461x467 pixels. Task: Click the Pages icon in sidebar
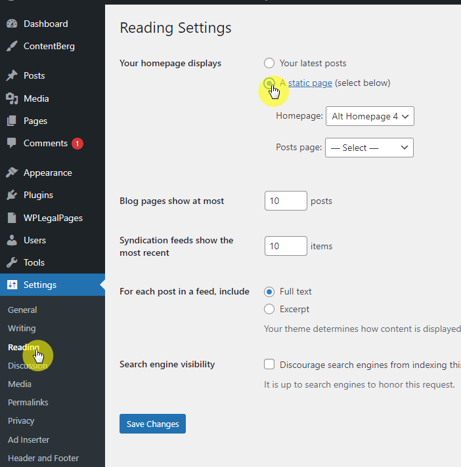[12, 121]
